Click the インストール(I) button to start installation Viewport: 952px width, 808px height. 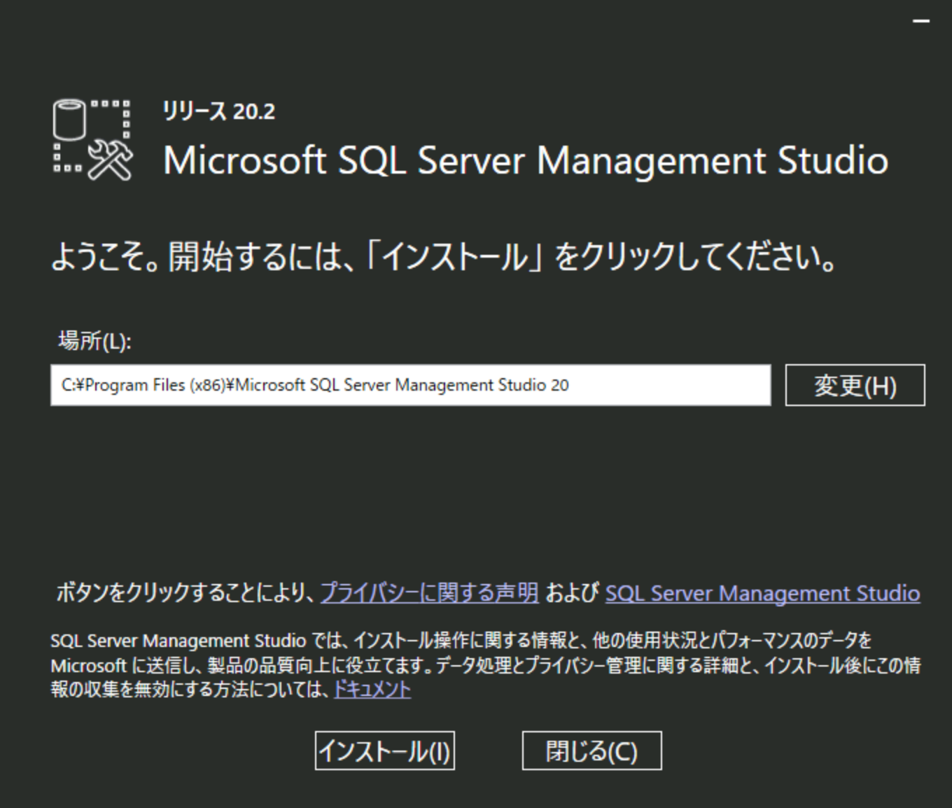(384, 751)
